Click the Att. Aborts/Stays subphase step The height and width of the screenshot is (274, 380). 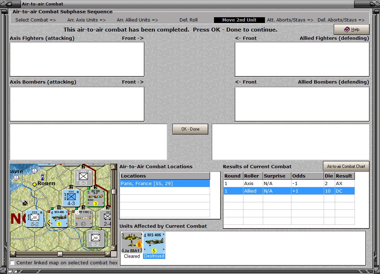290,20
